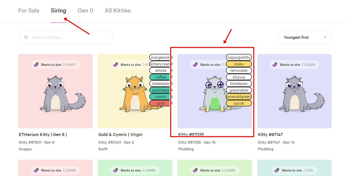Image resolution: width=347 pixels, height=176 pixels.
Task: Open ETHerium Kitty | Gen 6 title
Action: (x=43, y=135)
